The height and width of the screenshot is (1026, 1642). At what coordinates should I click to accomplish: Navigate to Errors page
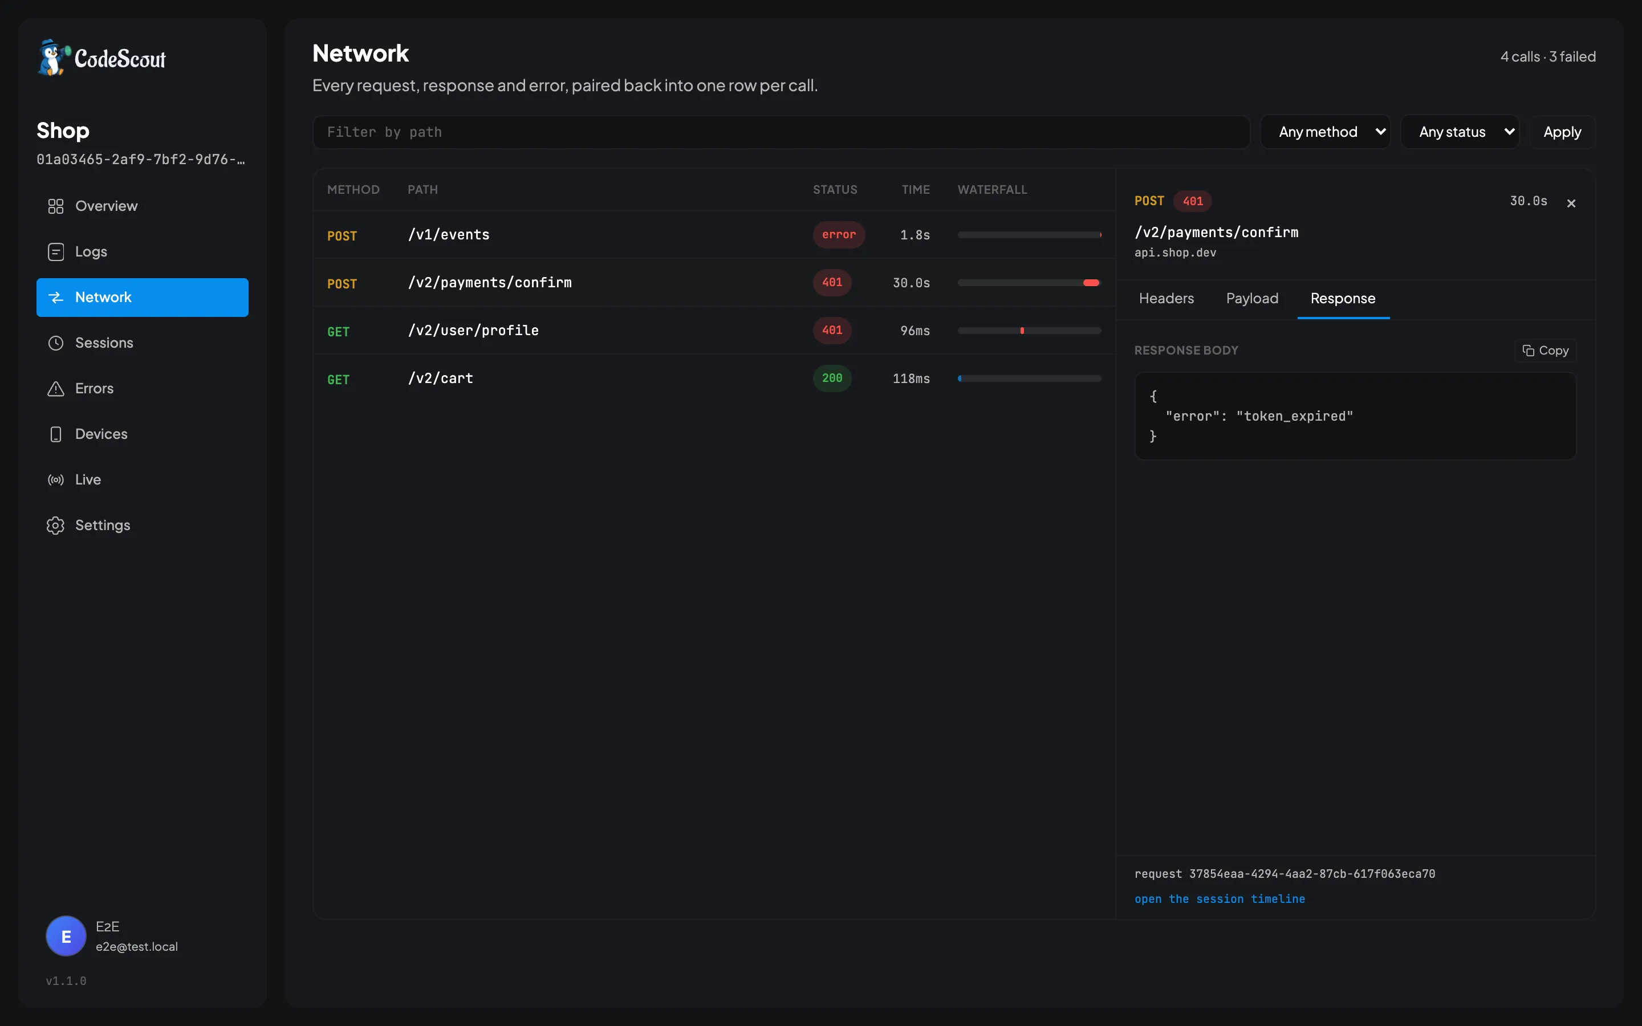143,388
